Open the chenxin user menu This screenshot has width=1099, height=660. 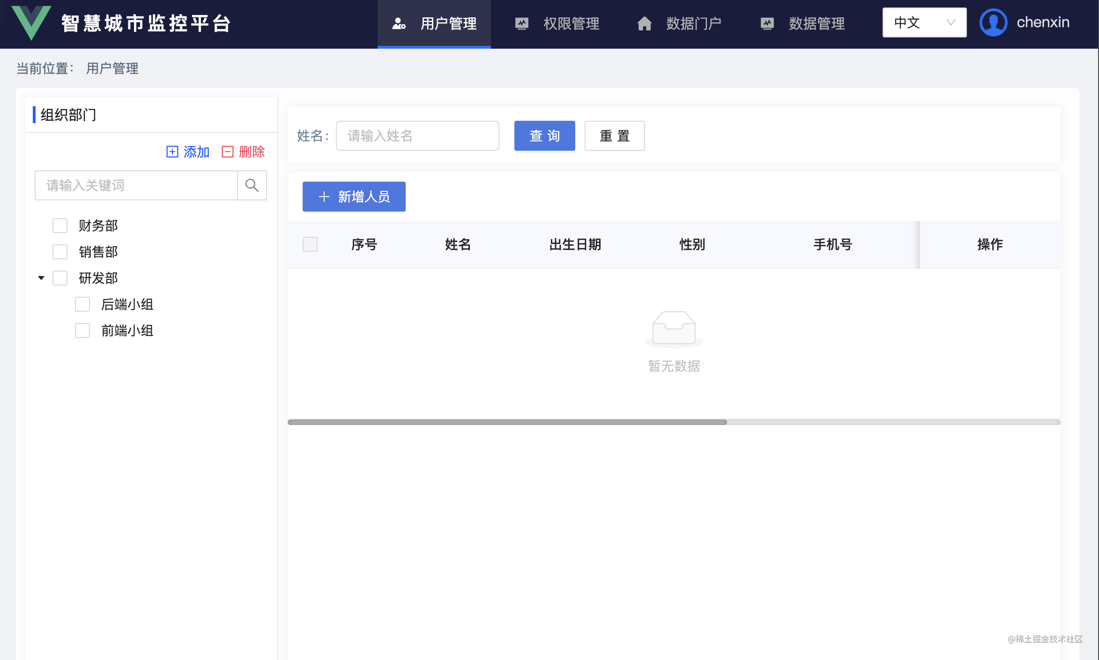click(x=1043, y=22)
